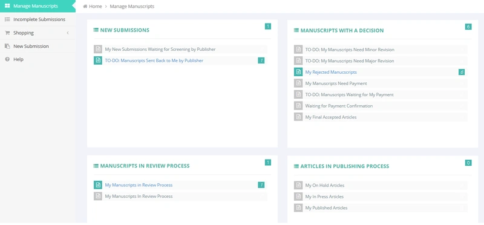Viewport: 484px width, 225px height.
Task: Open My Rejected Manuscripts link
Action: coord(331,72)
